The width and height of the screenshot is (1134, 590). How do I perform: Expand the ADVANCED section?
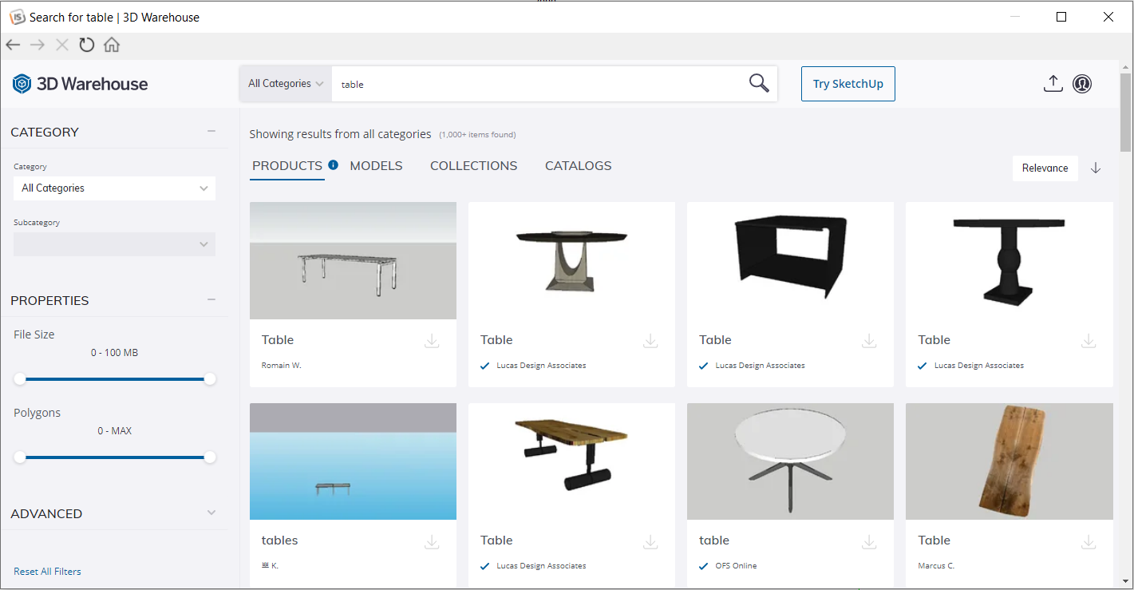(x=211, y=513)
